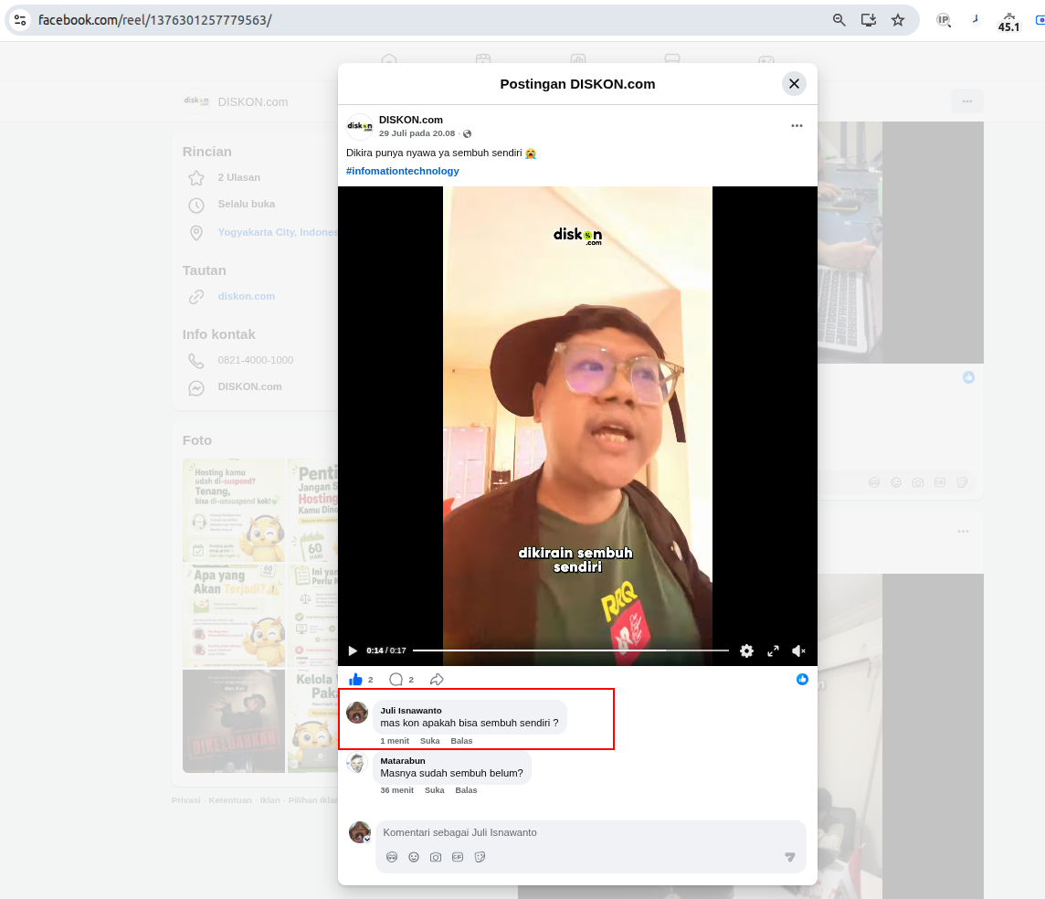1045x899 pixels.
Task: Click the post date 29 Juli pada 20.08
Action: click(417, 133)
